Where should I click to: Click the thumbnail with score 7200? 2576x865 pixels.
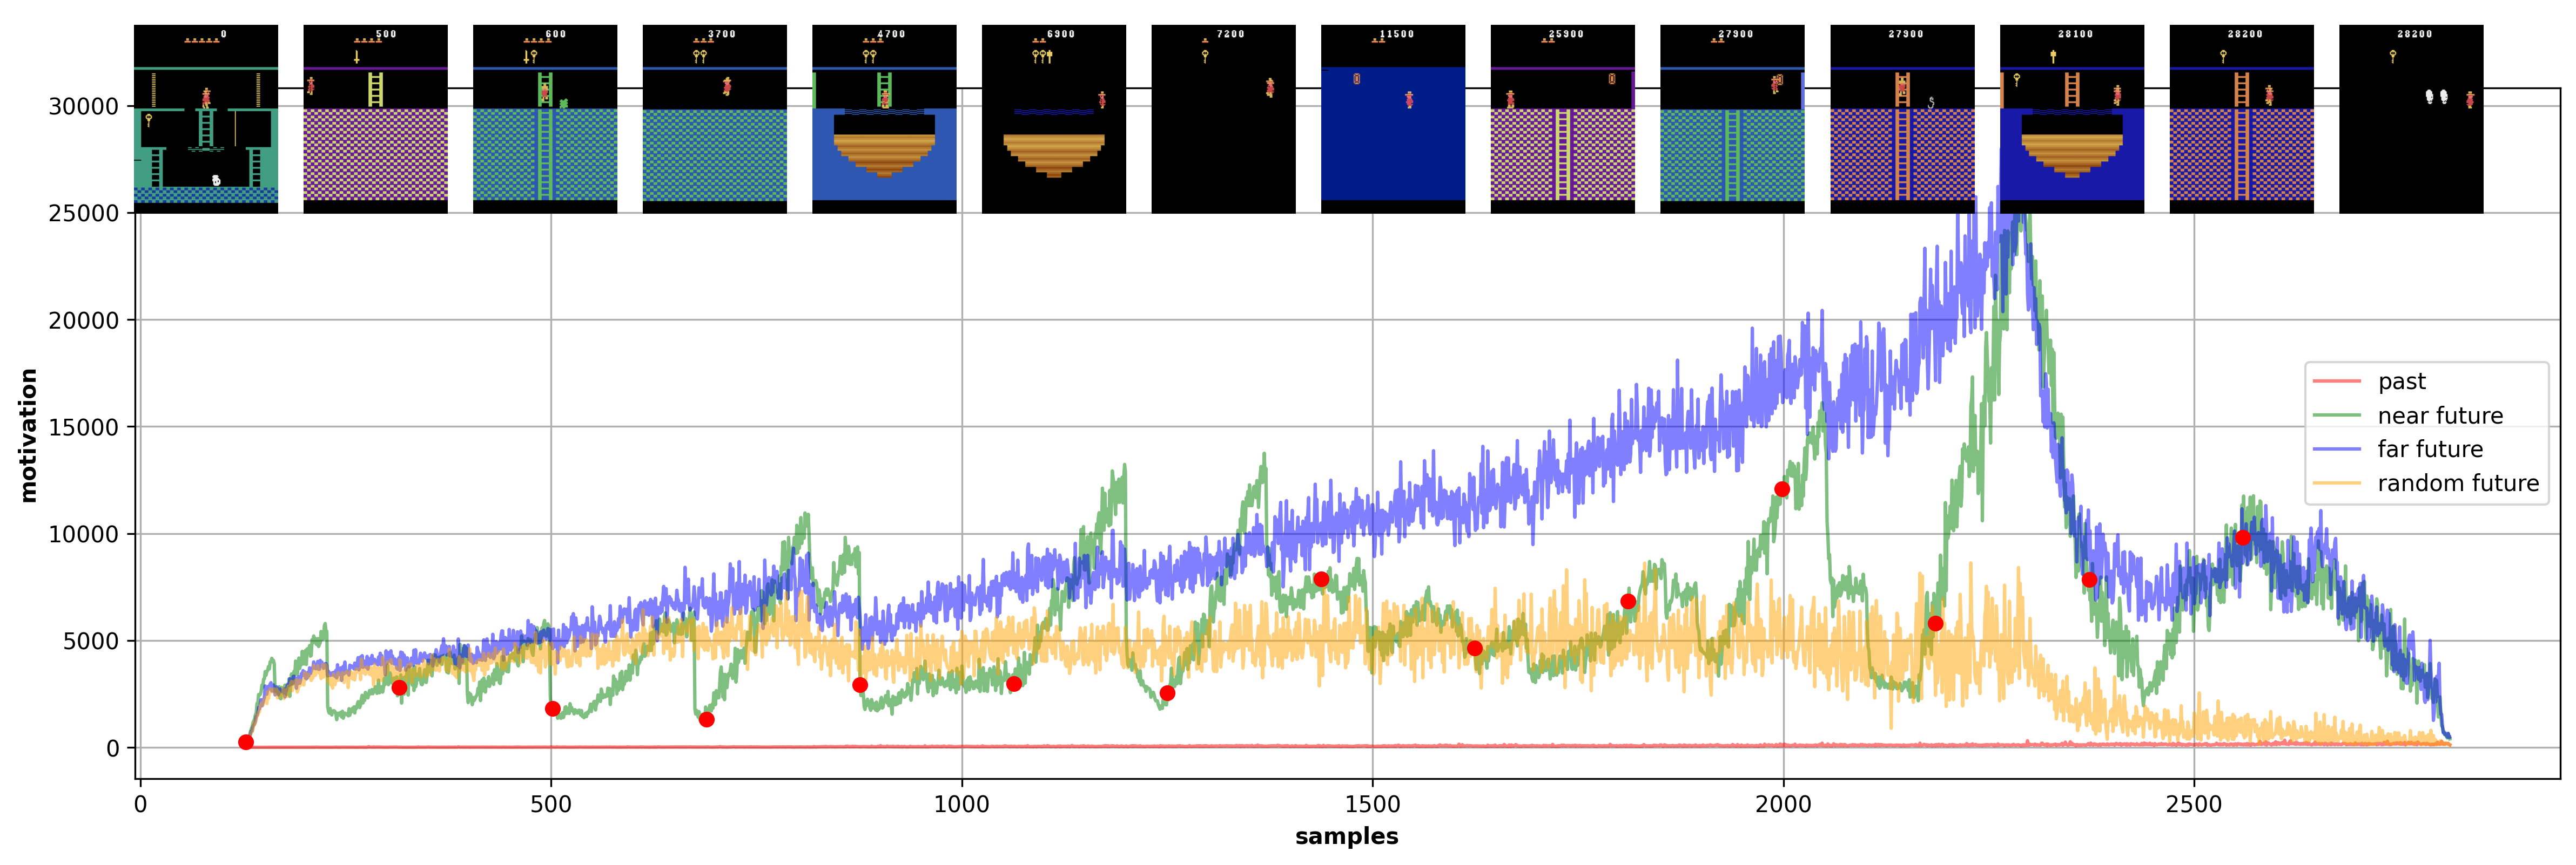tap(1223, 119)
